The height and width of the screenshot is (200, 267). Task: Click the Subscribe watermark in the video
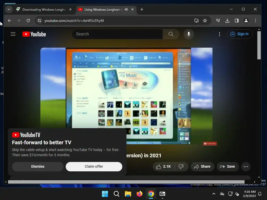pyautogui.click(x=210, y=143)
